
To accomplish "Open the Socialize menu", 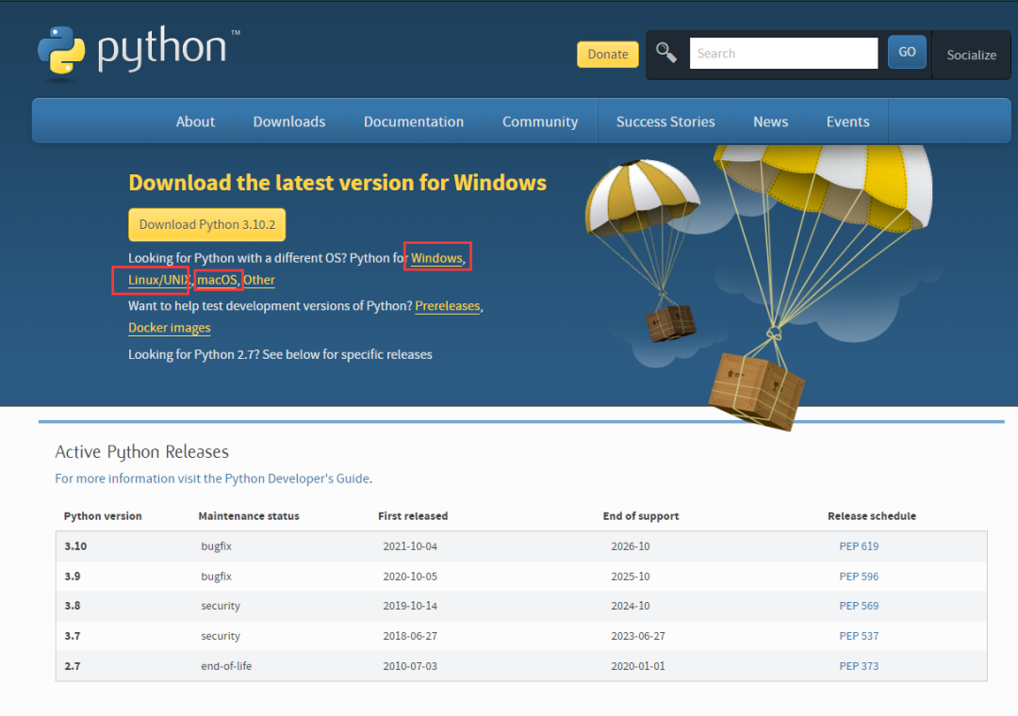I will [971, 56].
